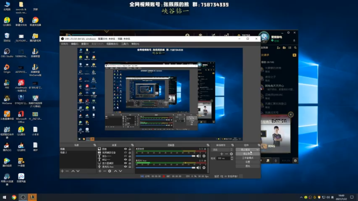Add a new scene with the plus icon
Viewport: 358px width, 201px height.
click(62, 171)
